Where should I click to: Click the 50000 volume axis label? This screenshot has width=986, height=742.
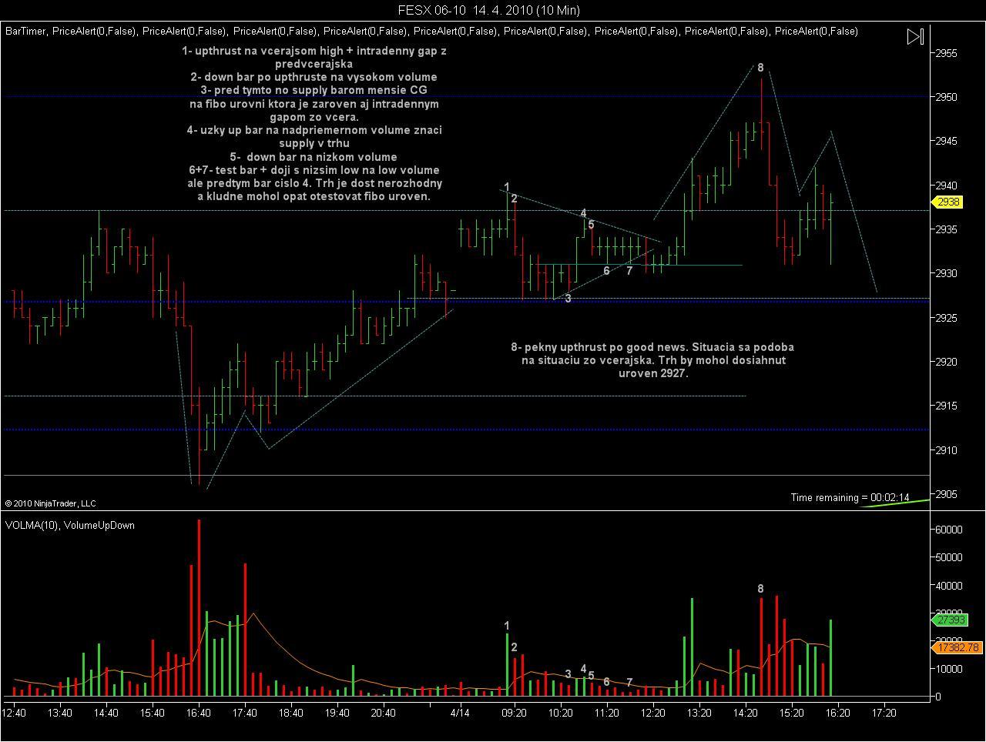coord(948,557)
